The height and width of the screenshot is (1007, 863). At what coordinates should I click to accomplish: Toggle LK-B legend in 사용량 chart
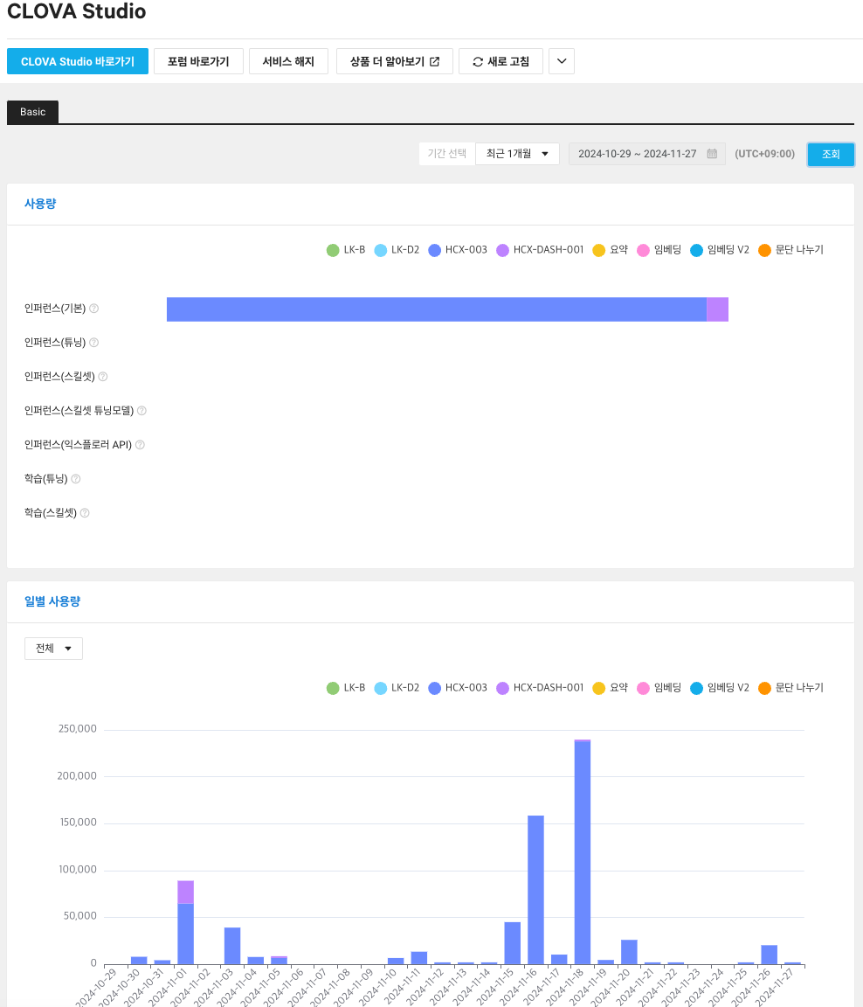346,250
